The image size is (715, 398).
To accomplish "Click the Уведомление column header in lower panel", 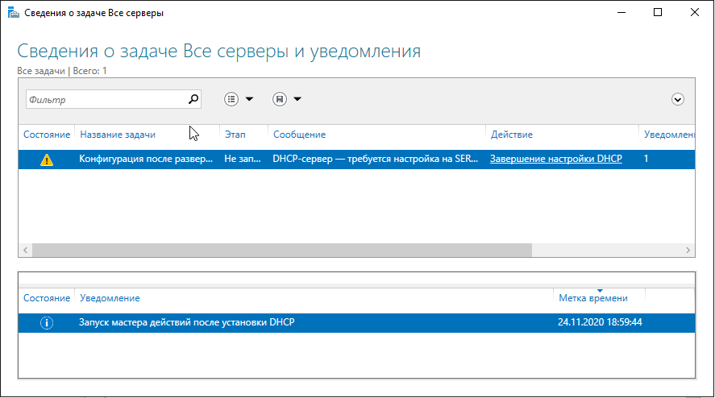I will tap(110, 298).
